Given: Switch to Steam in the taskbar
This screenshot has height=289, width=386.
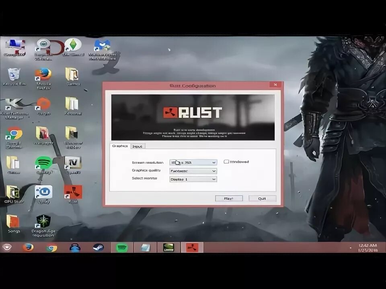Looking at the screenshot, I should (98, 248).
